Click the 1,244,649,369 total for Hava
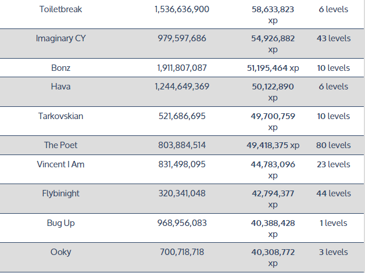 pos(182,87)
